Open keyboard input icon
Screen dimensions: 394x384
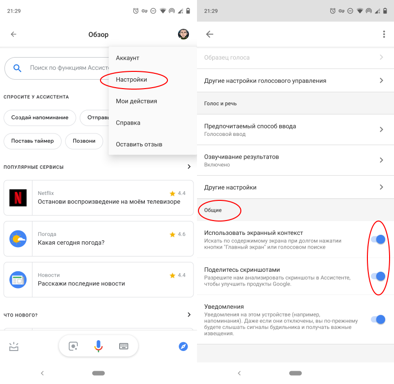click(x=124, y=346)
